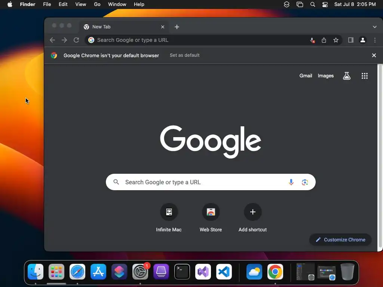Viewport: 383px width, 287px height.
Task: Open the View menu
Action: pyautogui.click(x=81, y=4)
